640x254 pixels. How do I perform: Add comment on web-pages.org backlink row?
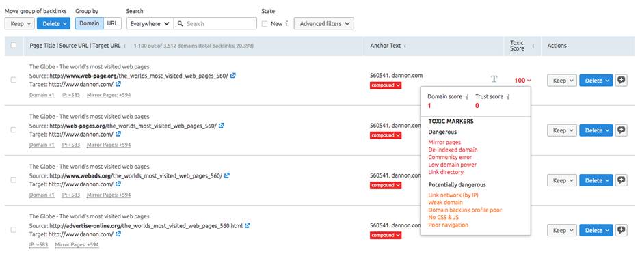[622, 130]
